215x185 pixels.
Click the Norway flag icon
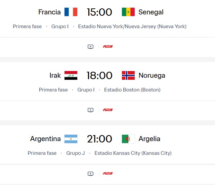(x=128, y=75)
